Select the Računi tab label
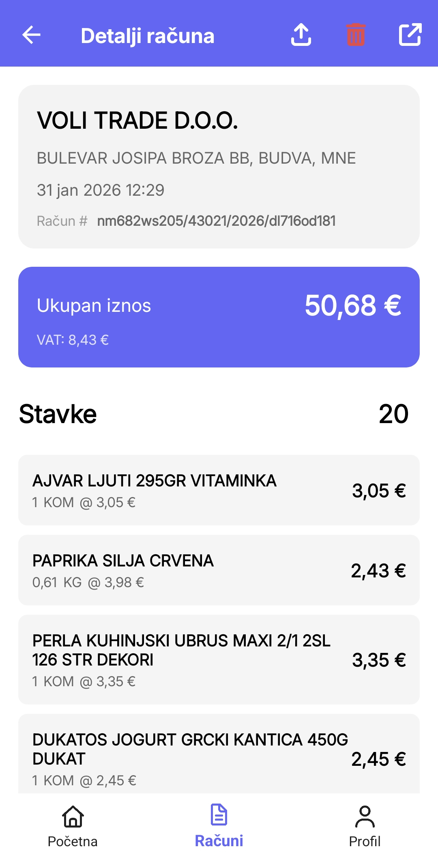This screenshot has width=438, height=860. (219, 841)
